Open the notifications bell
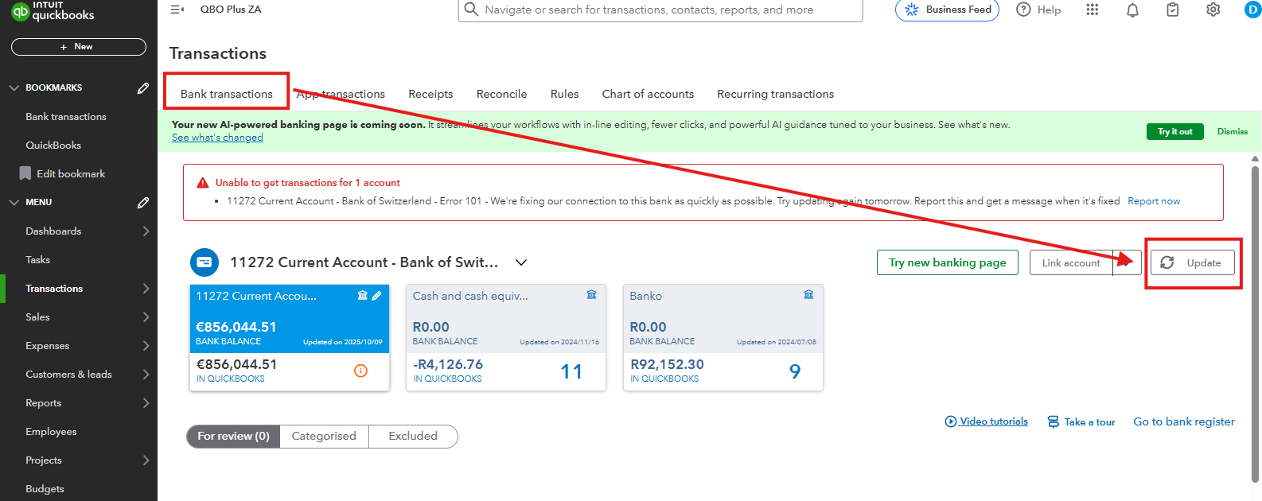1262x501 pixels. tap(1132, 10)
